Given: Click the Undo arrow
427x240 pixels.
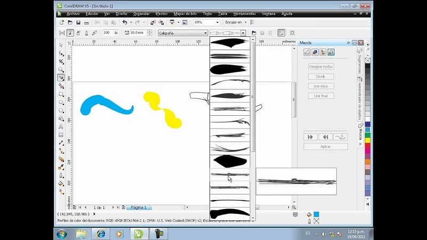Looking at the screenshot, I should pos(125,22).
